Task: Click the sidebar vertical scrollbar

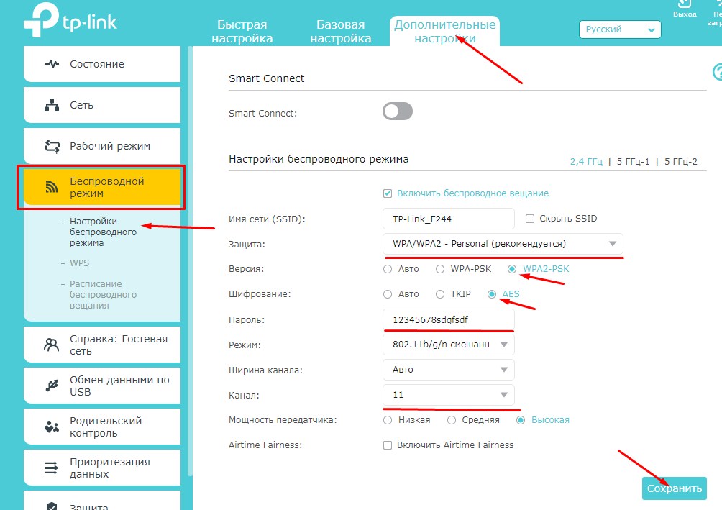Action: (190, 260)
